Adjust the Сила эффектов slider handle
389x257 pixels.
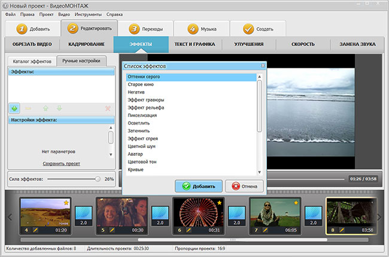[98, 179]
